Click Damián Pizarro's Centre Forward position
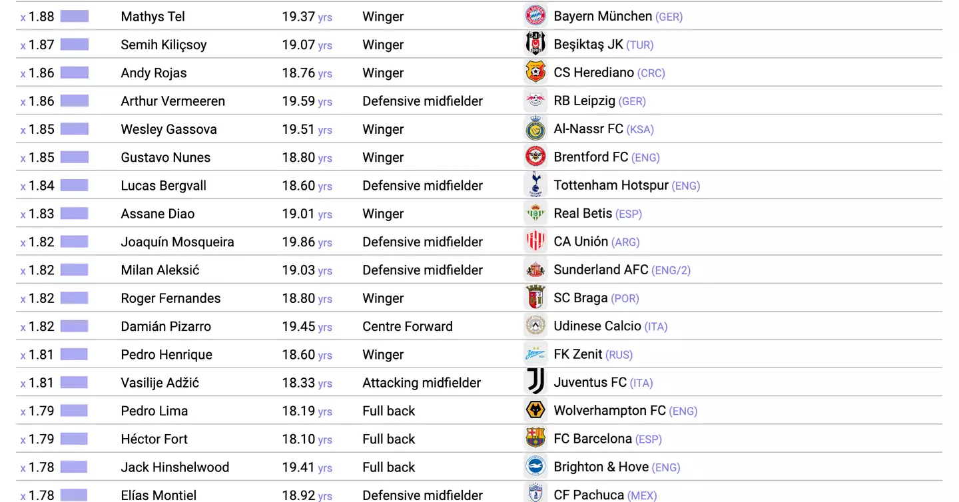Screen dimensions: 959x502 click(407, 326)
